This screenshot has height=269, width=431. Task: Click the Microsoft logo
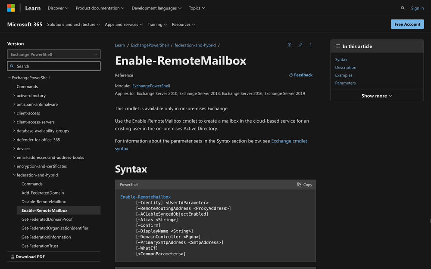click(11, 8)
